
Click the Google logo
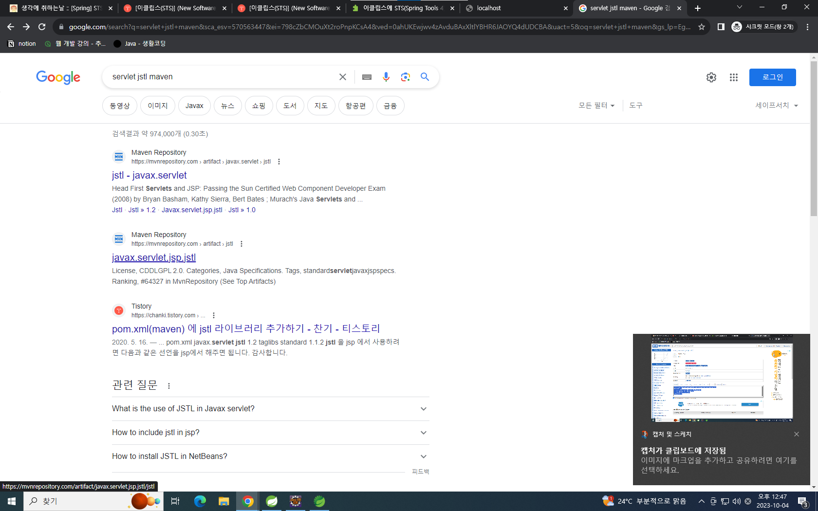58,77
